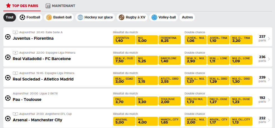Select the Tout filter pill
275x128 pixels.
[10, 17]
